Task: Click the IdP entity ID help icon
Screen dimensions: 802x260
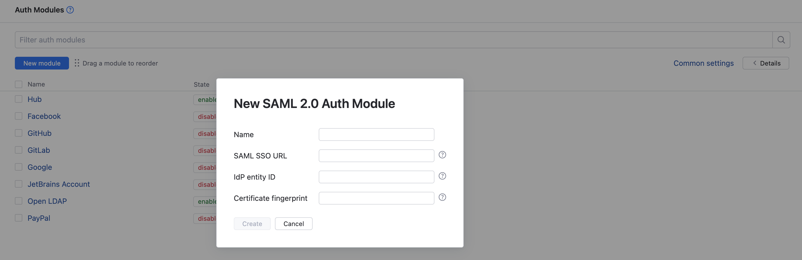Action: [442, 176]
